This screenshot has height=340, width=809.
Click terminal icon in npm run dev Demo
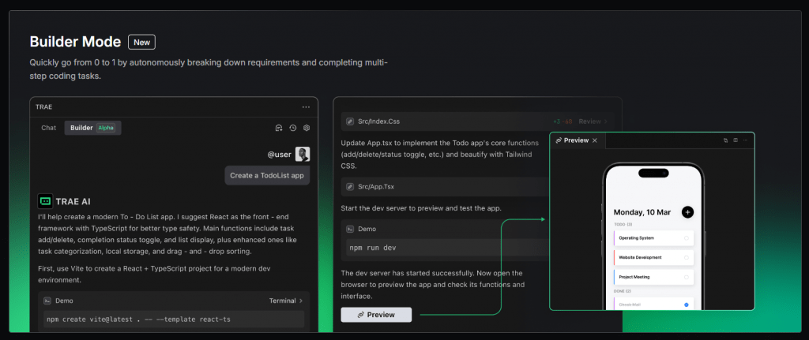tap(350, 229)
